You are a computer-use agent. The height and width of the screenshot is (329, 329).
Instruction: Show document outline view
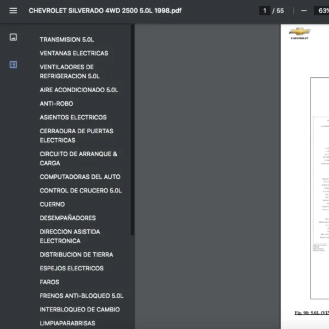tap(13, 65)
